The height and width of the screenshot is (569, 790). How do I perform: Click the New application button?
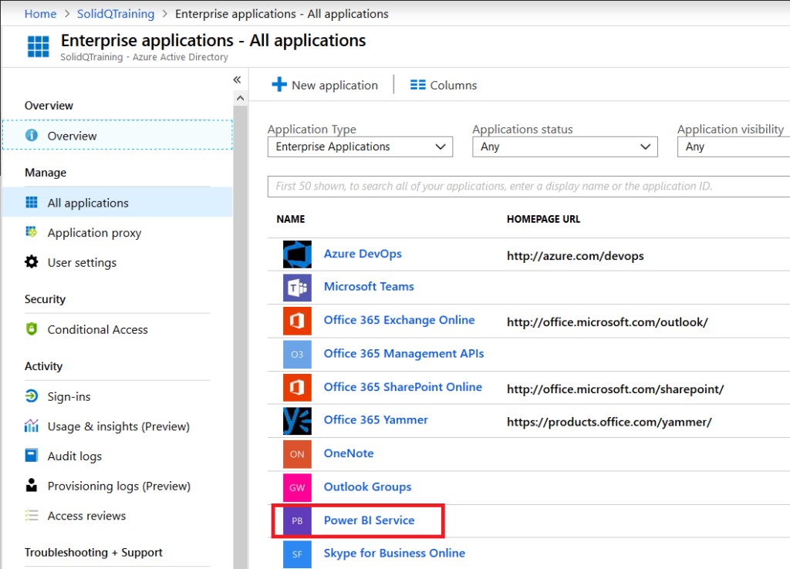pyautogui.click(x=325, y=85)
